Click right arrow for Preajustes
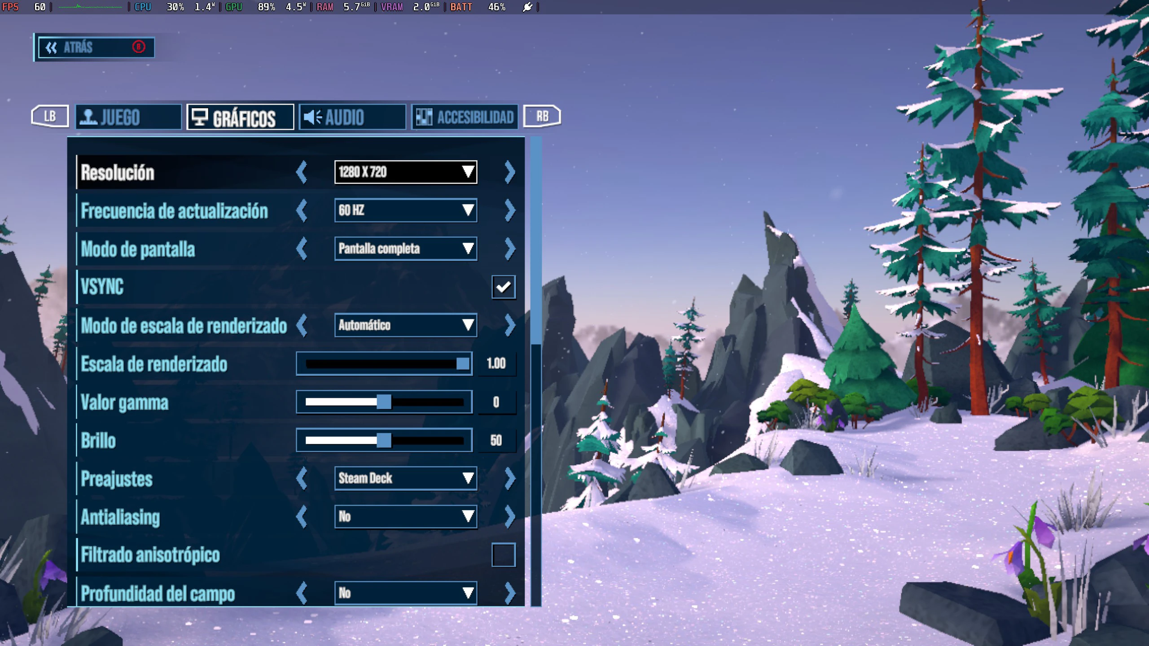The height and width of the screenshot is (646, 1149). (x=509, y=478)
